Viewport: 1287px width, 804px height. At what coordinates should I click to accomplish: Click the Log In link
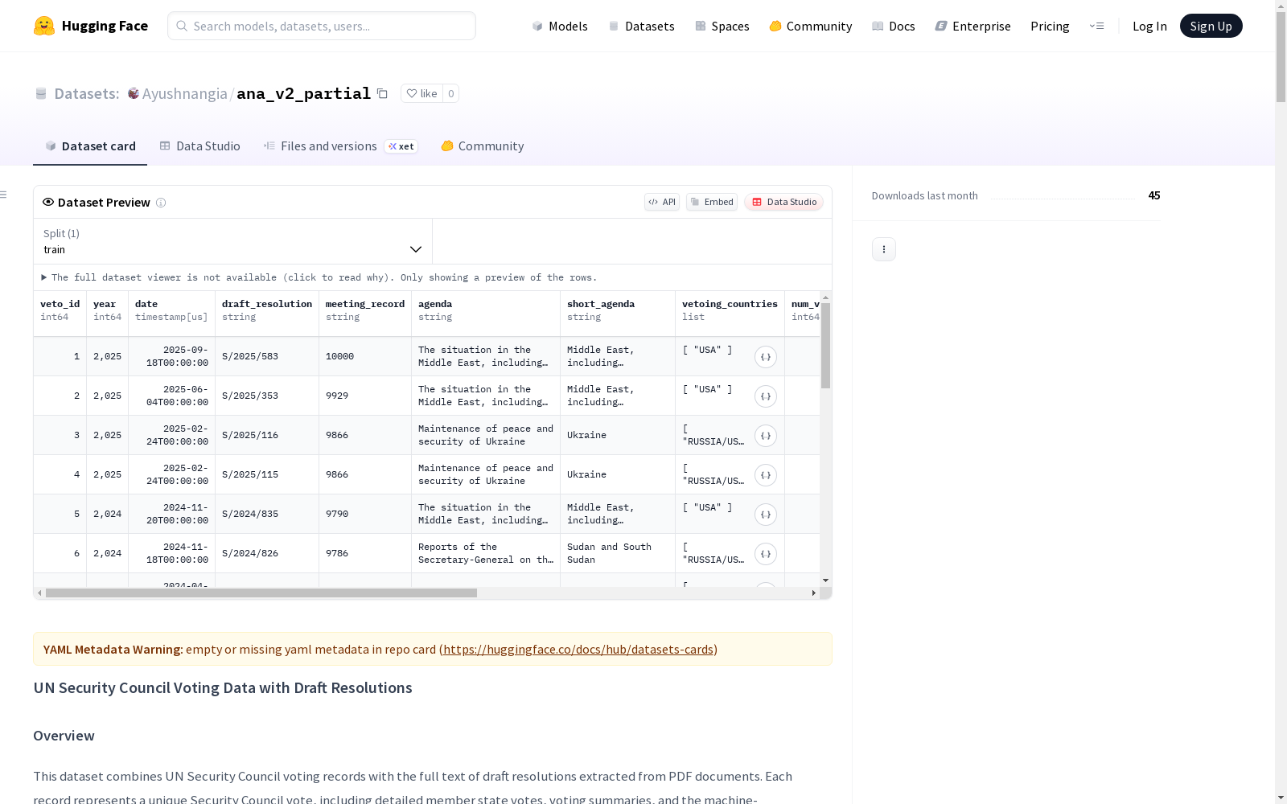pyautogui.click(x=1149, y=26)
